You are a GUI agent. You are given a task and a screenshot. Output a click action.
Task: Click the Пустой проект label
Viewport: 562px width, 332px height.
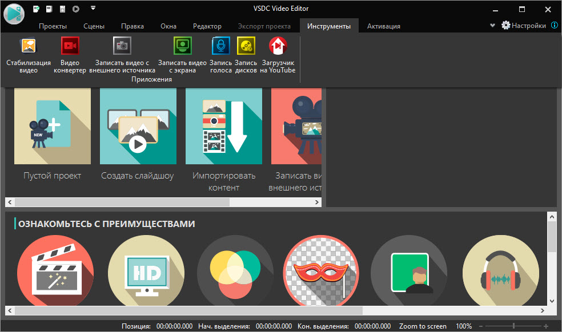pyautogui.click(x=53, y=176)
